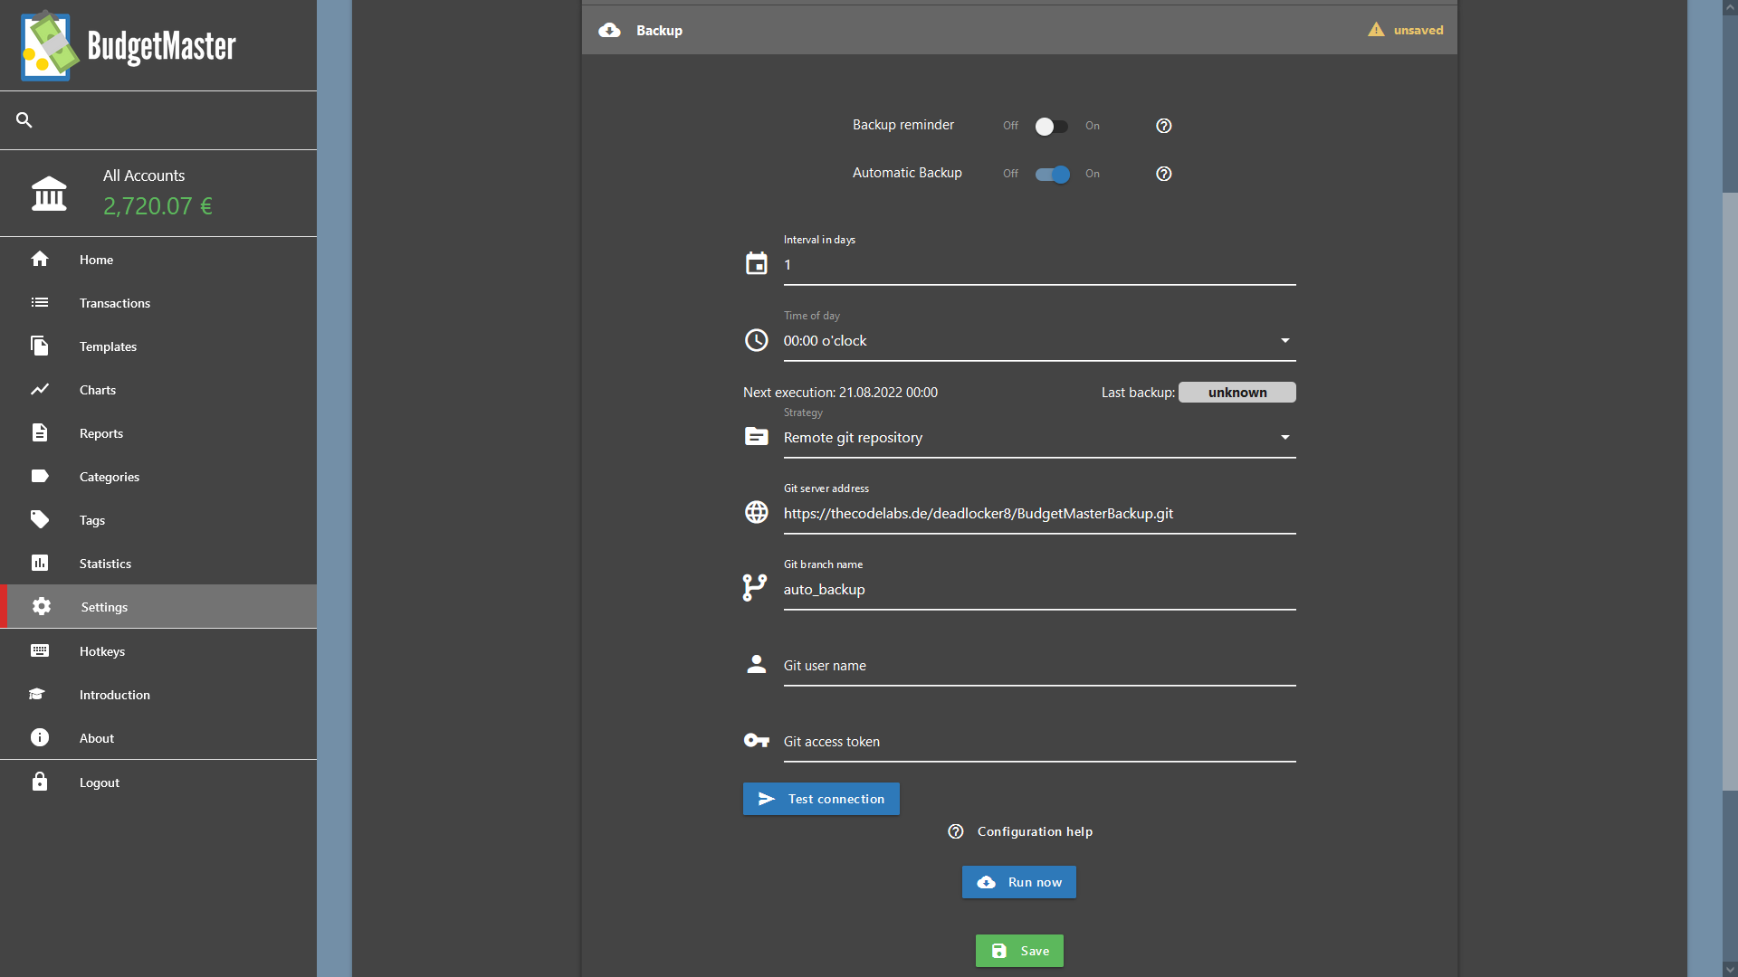This screenshot has width=1738, height=977.
Task: Click the Next execution 21.08.2022 00:00 text
Action: point(840,392)
